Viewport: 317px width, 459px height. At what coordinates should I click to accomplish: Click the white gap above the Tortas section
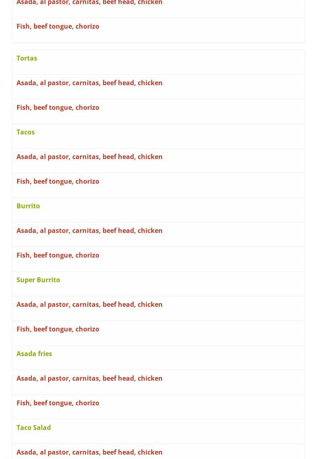pyautogui.click(x=158, y=46)
